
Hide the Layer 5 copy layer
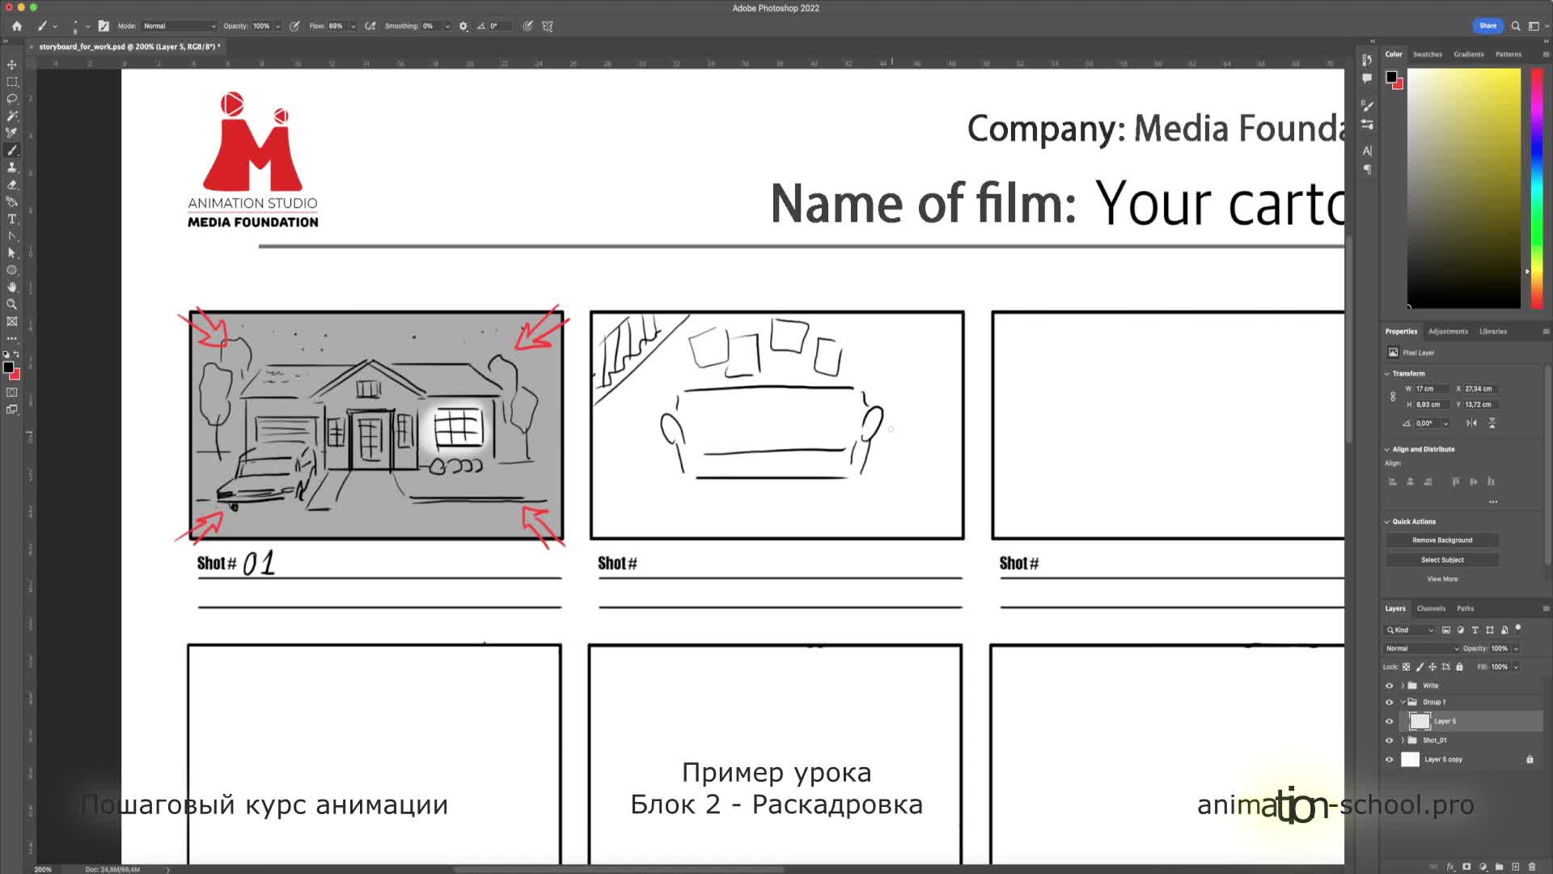[x=1390, y=760]
